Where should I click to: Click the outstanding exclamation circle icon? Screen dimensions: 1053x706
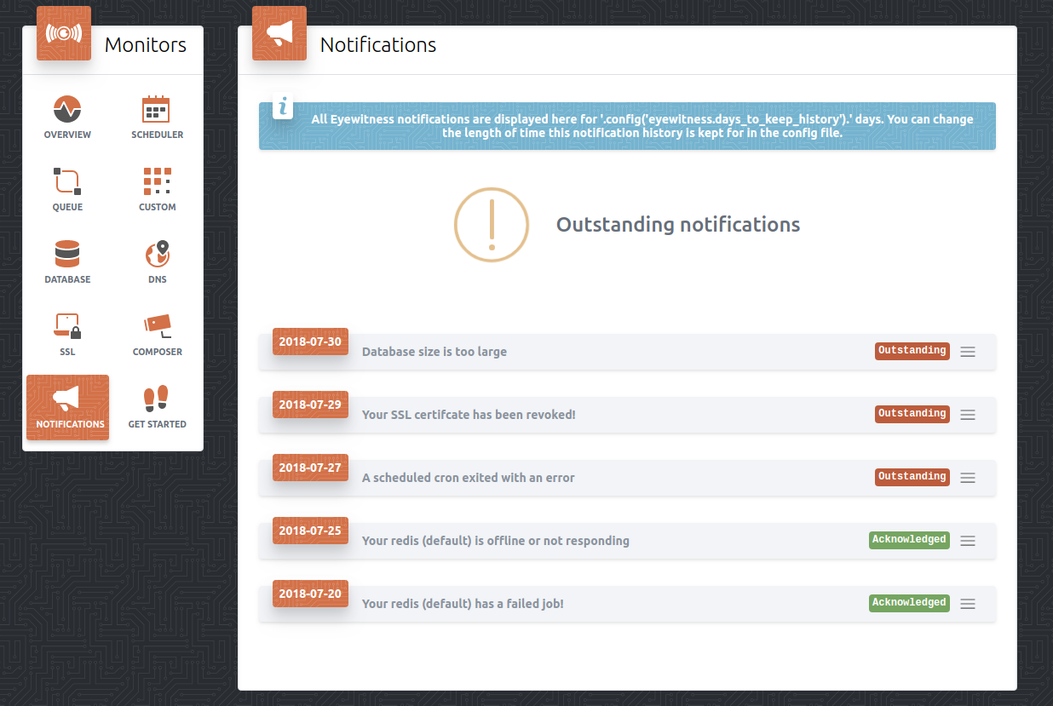(492, 225)
